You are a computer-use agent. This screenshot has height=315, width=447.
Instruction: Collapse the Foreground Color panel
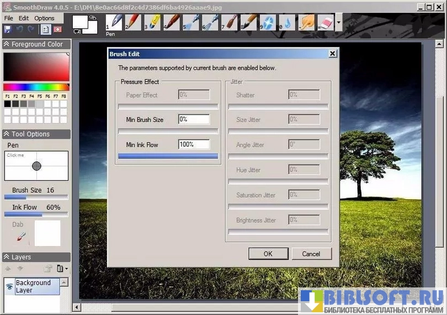pyautogui.click(x=7, y=44)
